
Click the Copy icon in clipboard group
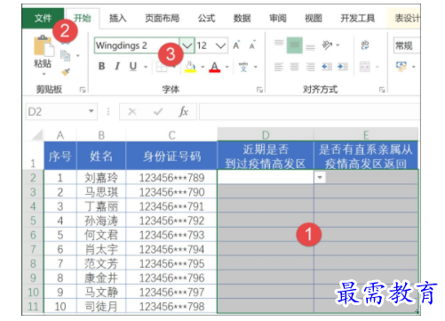point(65,56)
